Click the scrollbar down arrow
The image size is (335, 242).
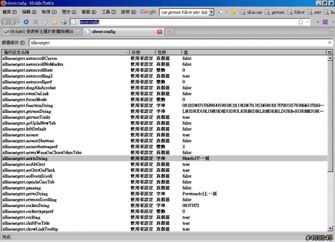tap(330, 228)
